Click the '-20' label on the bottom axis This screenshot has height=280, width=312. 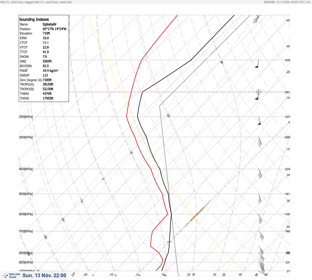tap(85, 275)
